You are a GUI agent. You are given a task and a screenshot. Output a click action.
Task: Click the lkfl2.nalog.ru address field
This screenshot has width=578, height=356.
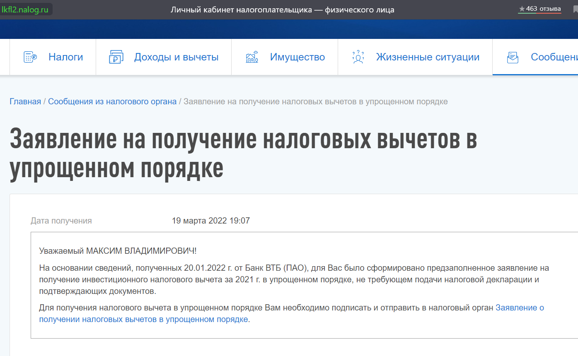point(26,10)
